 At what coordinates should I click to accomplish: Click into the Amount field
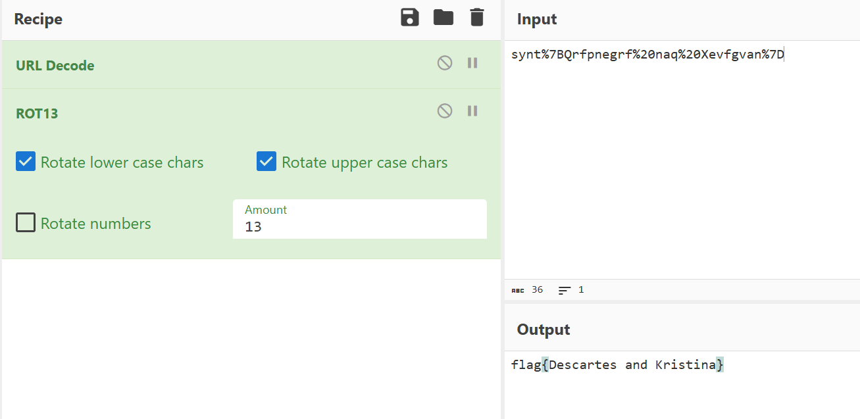(360, 220)
